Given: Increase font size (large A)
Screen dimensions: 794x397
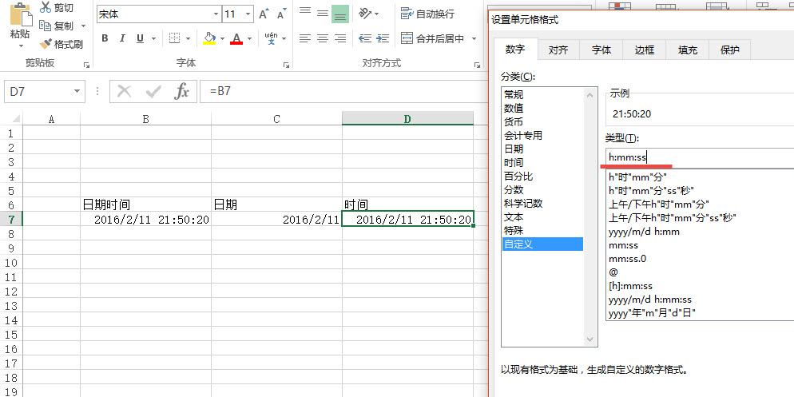Looking at the screenshot, I should 264,14.
